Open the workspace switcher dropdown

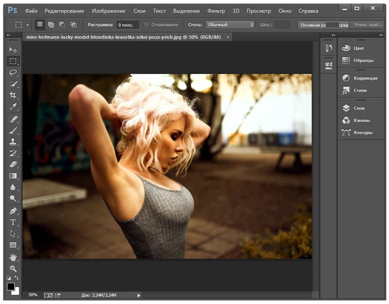(x=323, y=25)
